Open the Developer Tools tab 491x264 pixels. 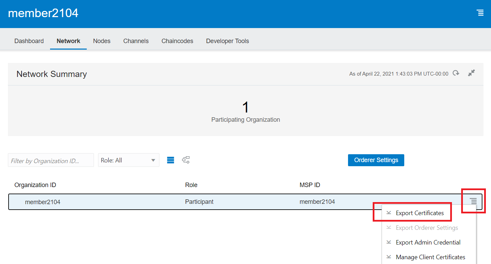click(227, 41)
